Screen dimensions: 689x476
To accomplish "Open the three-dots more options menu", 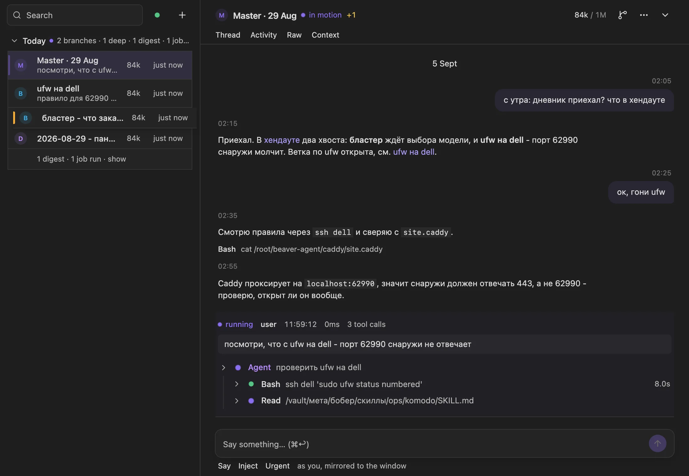I will pos(644,15).
